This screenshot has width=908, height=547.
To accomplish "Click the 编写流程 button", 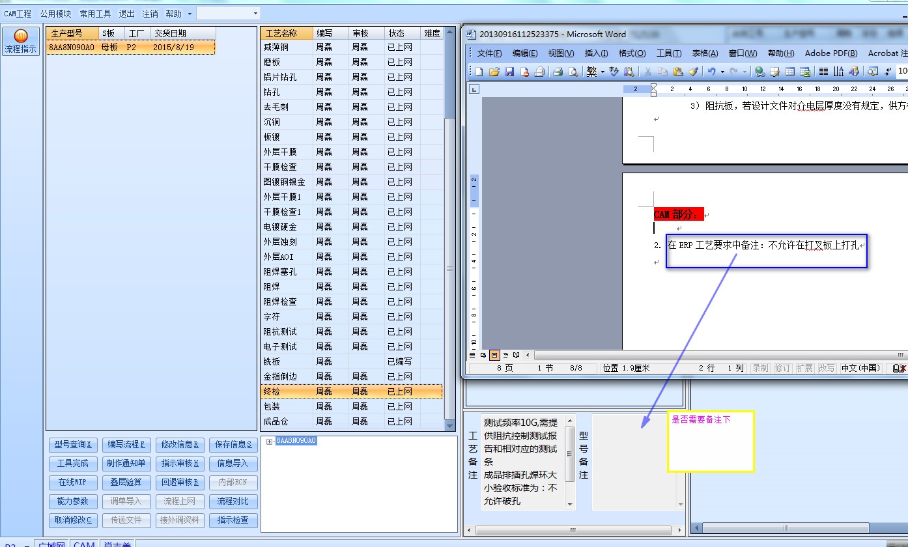I will 126,445.
